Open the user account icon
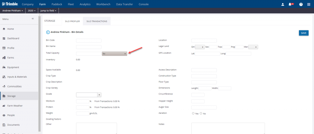Screen dimensions: 314x134 coord(283,4)
